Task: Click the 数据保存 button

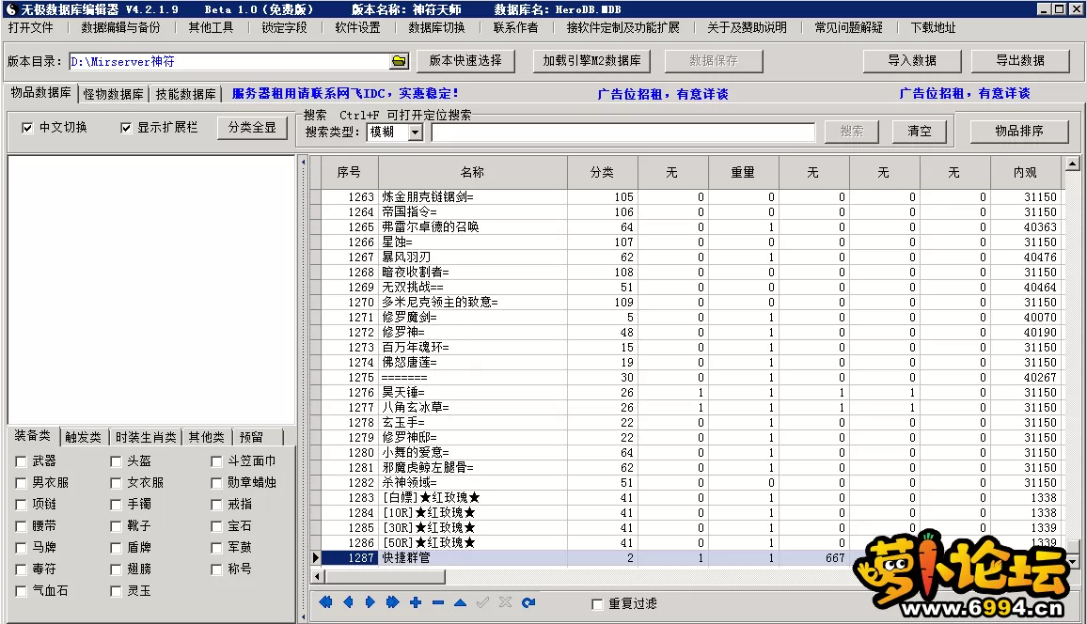Action: pos(714,60)
